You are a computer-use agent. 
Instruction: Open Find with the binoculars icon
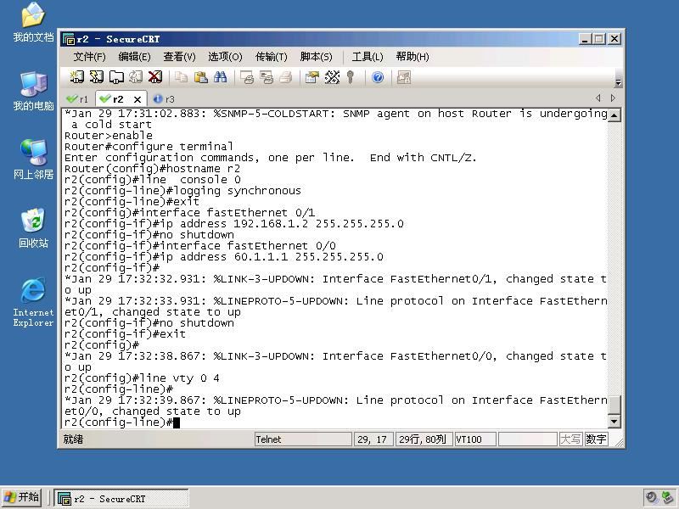pos(220,77)
